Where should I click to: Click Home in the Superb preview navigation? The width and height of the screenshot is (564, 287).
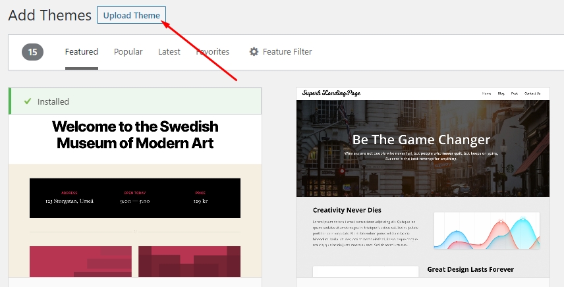486,93
